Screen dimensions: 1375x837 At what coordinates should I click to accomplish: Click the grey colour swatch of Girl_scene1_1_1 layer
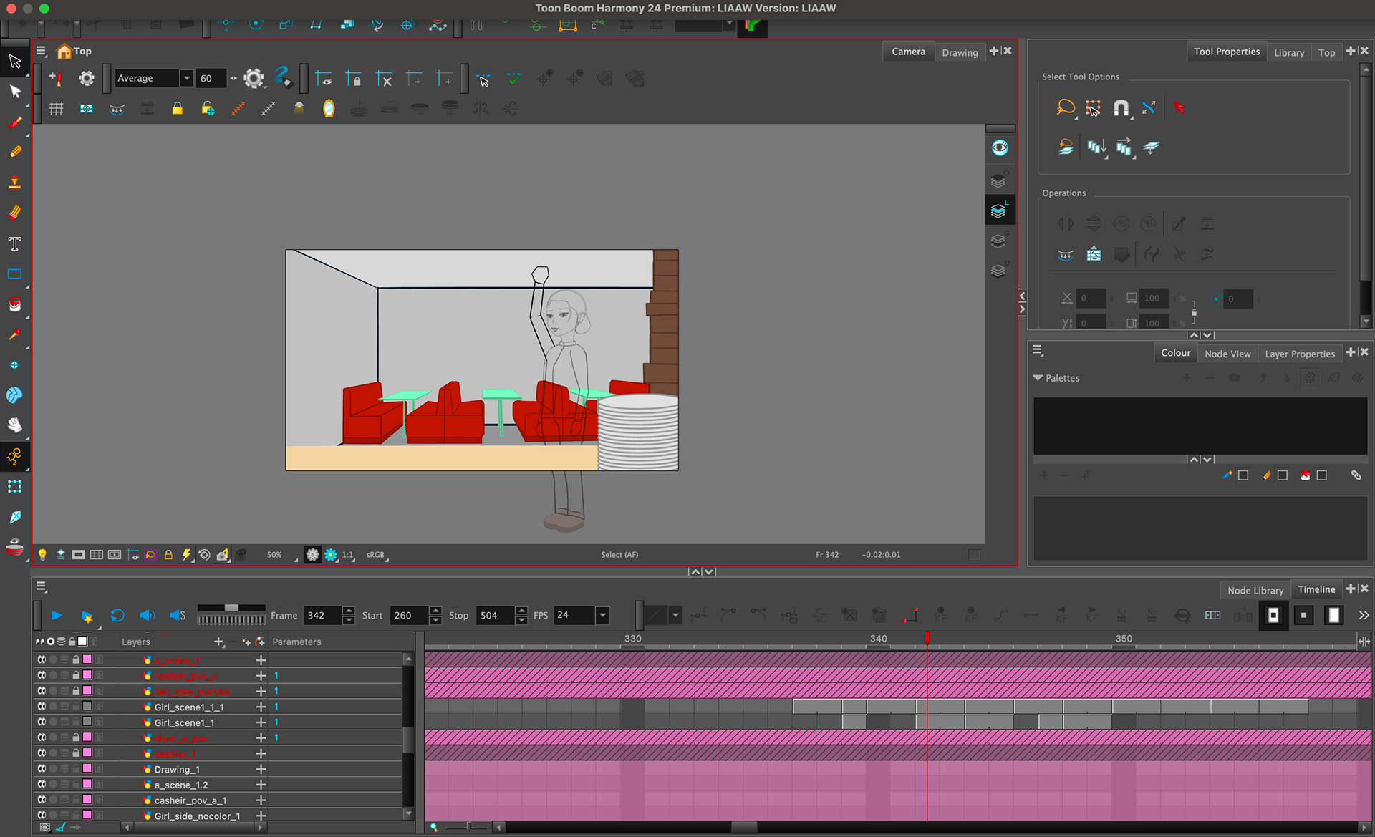click(x=87, y=707)
